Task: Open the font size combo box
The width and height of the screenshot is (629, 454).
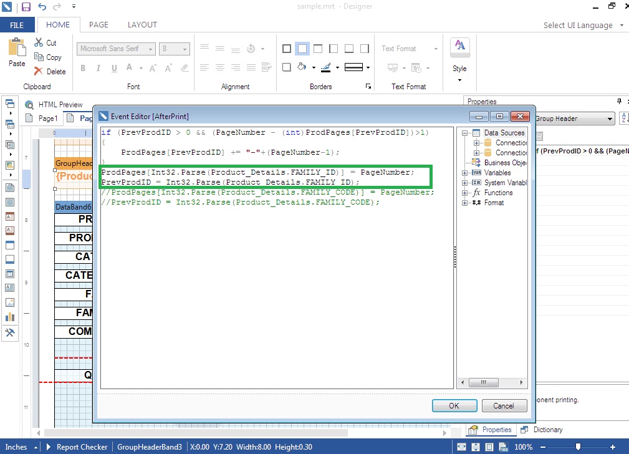Action: (174, 49)
